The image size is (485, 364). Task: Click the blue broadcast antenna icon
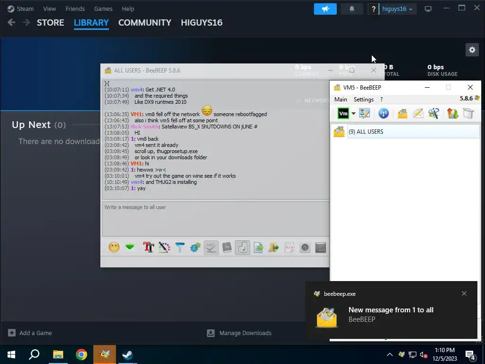coord(384,113)
